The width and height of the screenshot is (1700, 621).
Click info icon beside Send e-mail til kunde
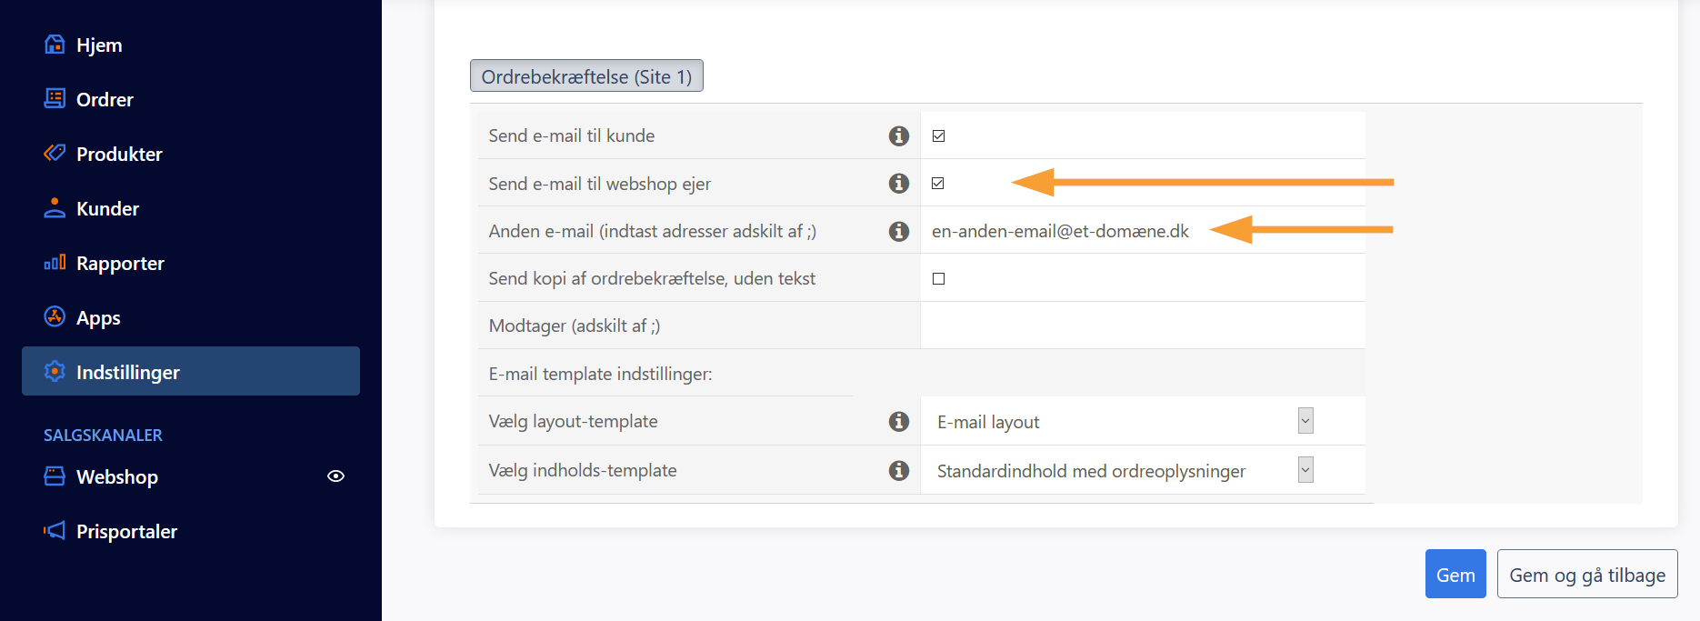coord(899,135)
